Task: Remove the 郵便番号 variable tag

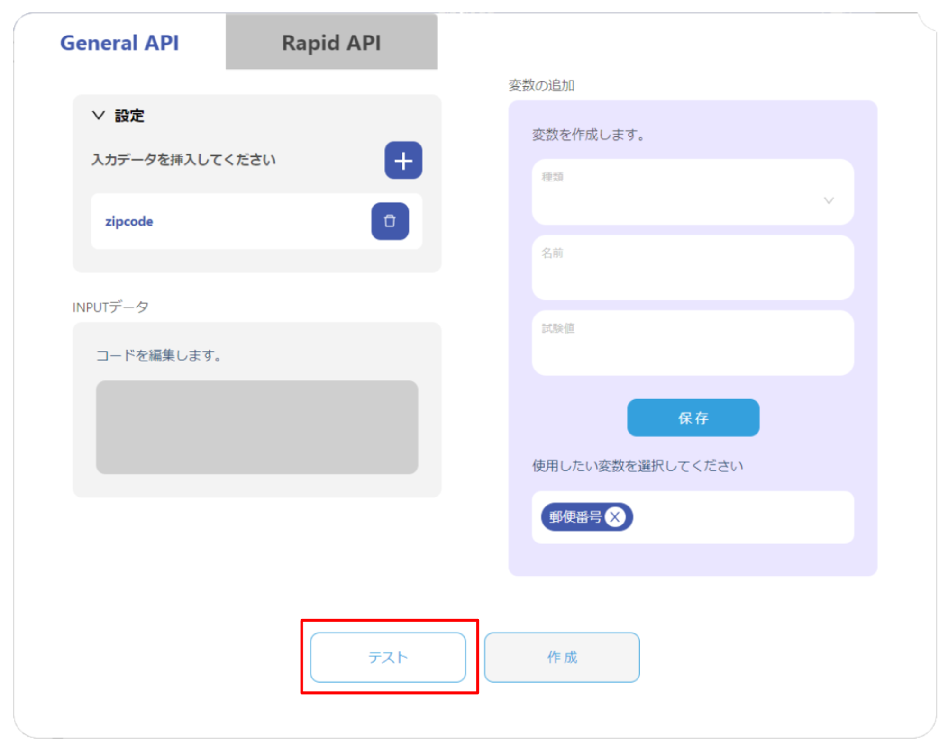Action: pos(615,517)
